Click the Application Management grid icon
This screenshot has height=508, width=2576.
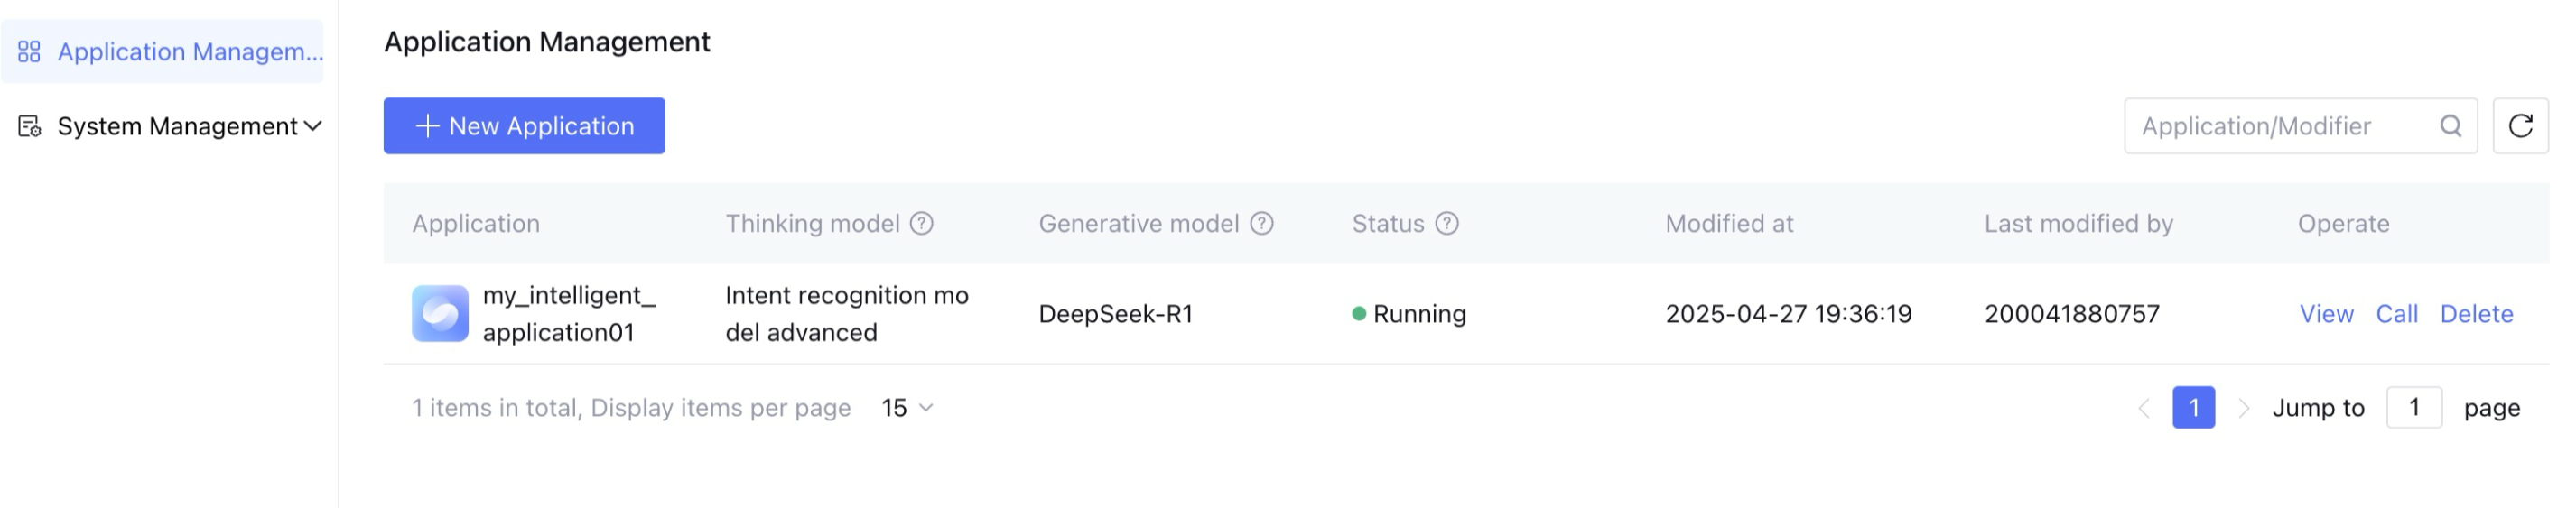point(30,52)
